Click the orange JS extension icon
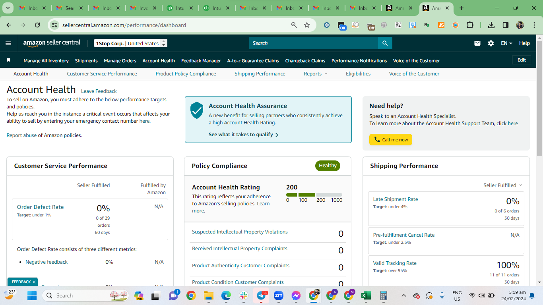Screen dimensions: 543x305 click(441, 25)
